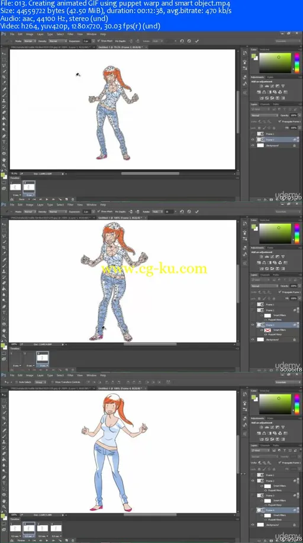This screenshot has width=303, height=543.
Task: Toggle Show Mesh checkbox in 00:03:20 screenshot
Action: (99, 40)
